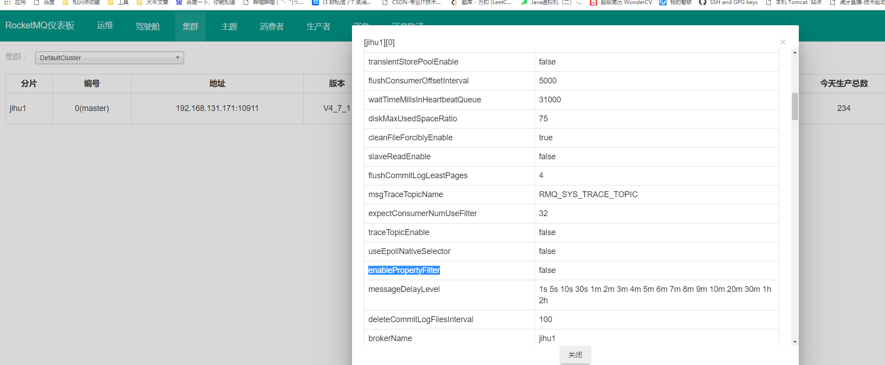Click the RMQ_SYS_TRACE_TOPIC value
The height and width of the screenshot is (365, 885).
[x=588, y=194]
